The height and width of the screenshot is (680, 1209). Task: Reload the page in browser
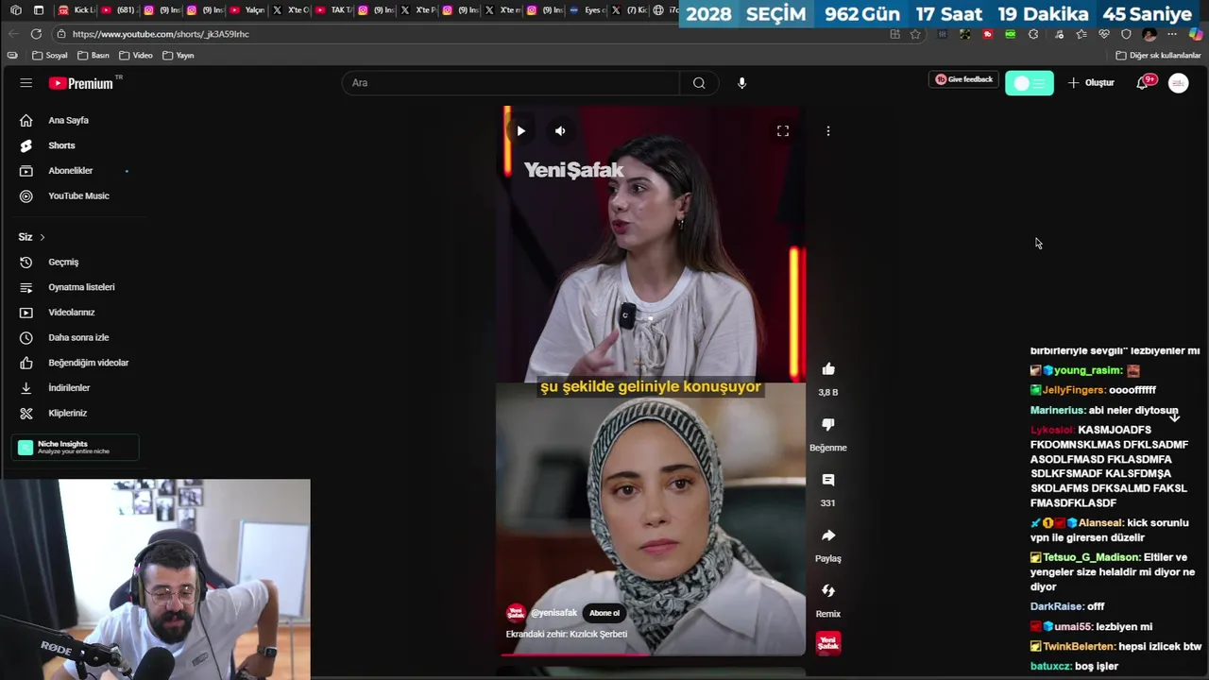(35, 34)
